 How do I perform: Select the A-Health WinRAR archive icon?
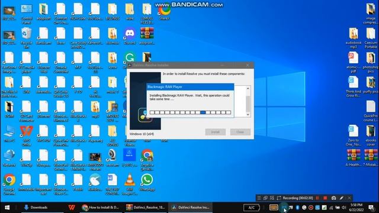click(x=354, y=158)
